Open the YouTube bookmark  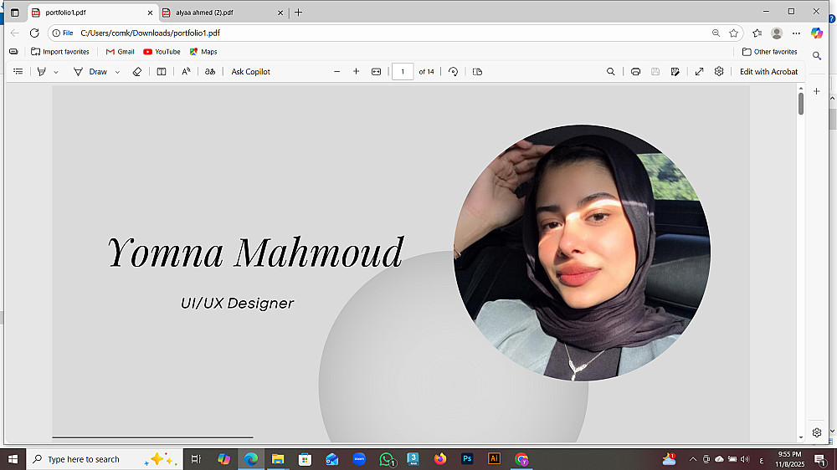click(x=162, y=52)
